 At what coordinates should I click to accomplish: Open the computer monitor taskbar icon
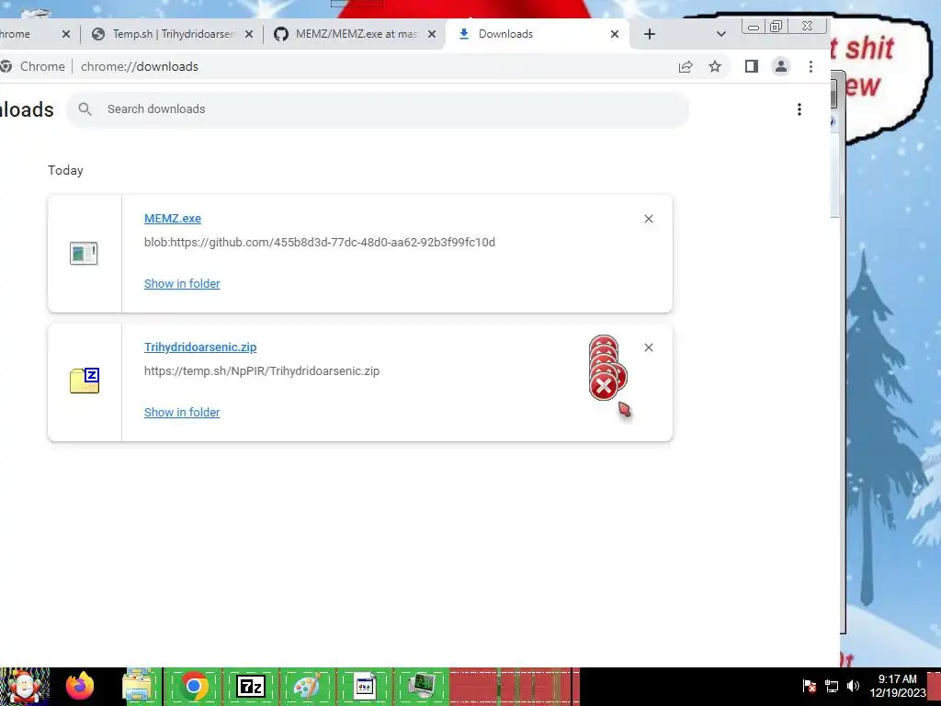(422, 686)
